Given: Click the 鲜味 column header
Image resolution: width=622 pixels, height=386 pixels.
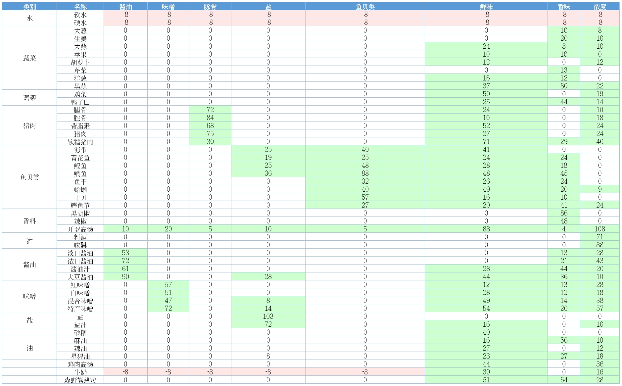Looking at the screenshot, I should tap(486, 7).
